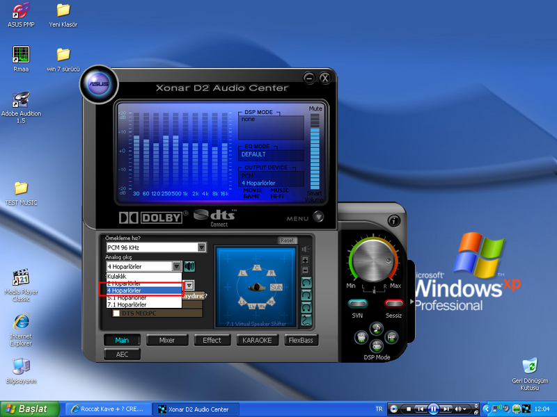This screenshot has height=417, width=557.
Task: Open the Roccat Kave taskbar window button
Action: [109, 409]
